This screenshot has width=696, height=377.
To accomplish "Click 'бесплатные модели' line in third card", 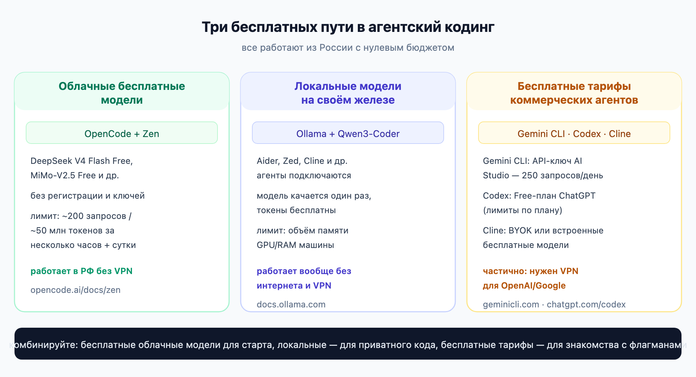I will pyautogui.click(x=526, y=245).
